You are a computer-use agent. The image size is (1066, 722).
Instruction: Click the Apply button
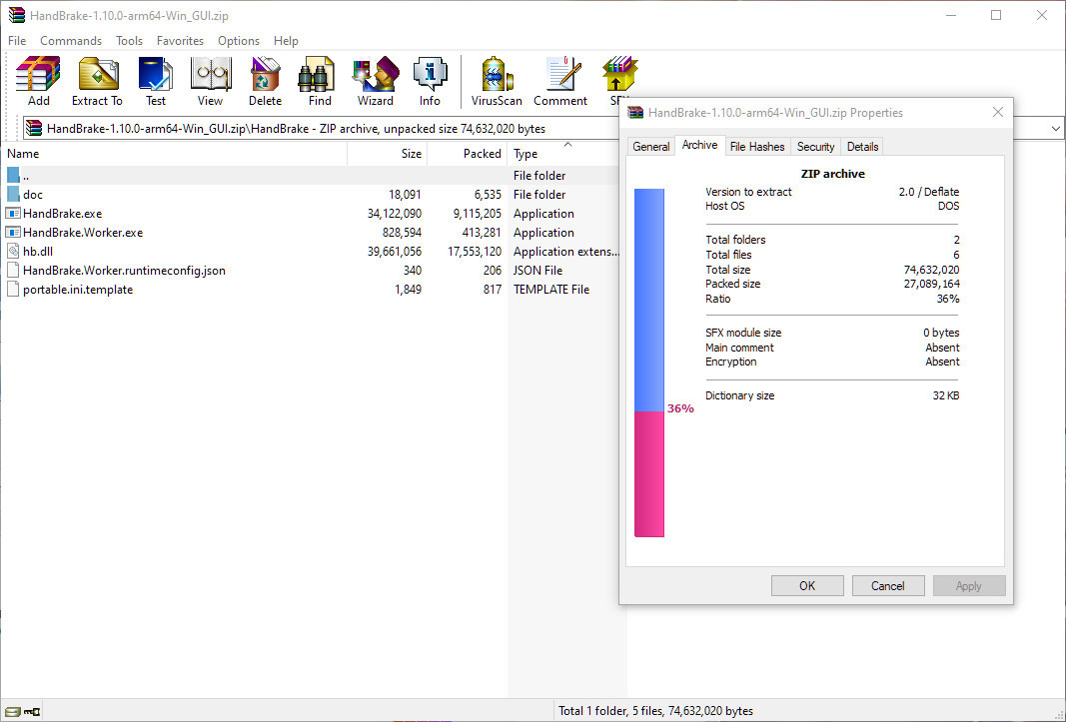coord(969,586)
